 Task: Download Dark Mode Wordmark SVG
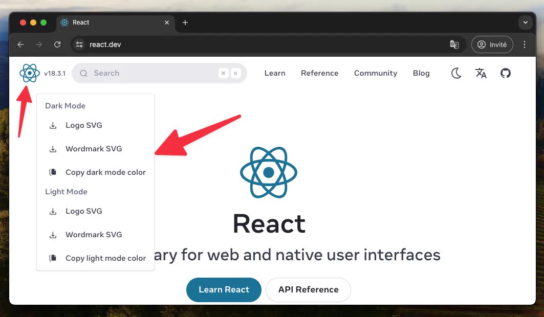point(95,149)
